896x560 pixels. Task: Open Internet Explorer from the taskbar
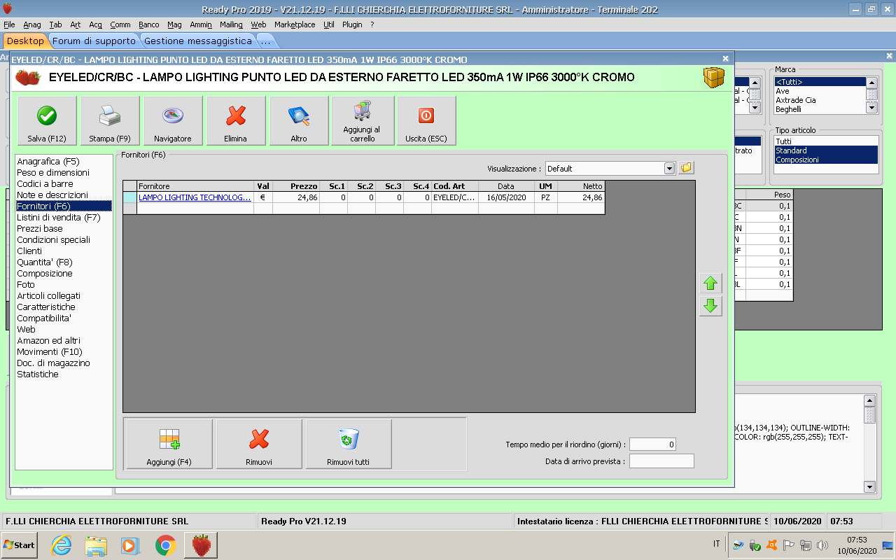62,545
